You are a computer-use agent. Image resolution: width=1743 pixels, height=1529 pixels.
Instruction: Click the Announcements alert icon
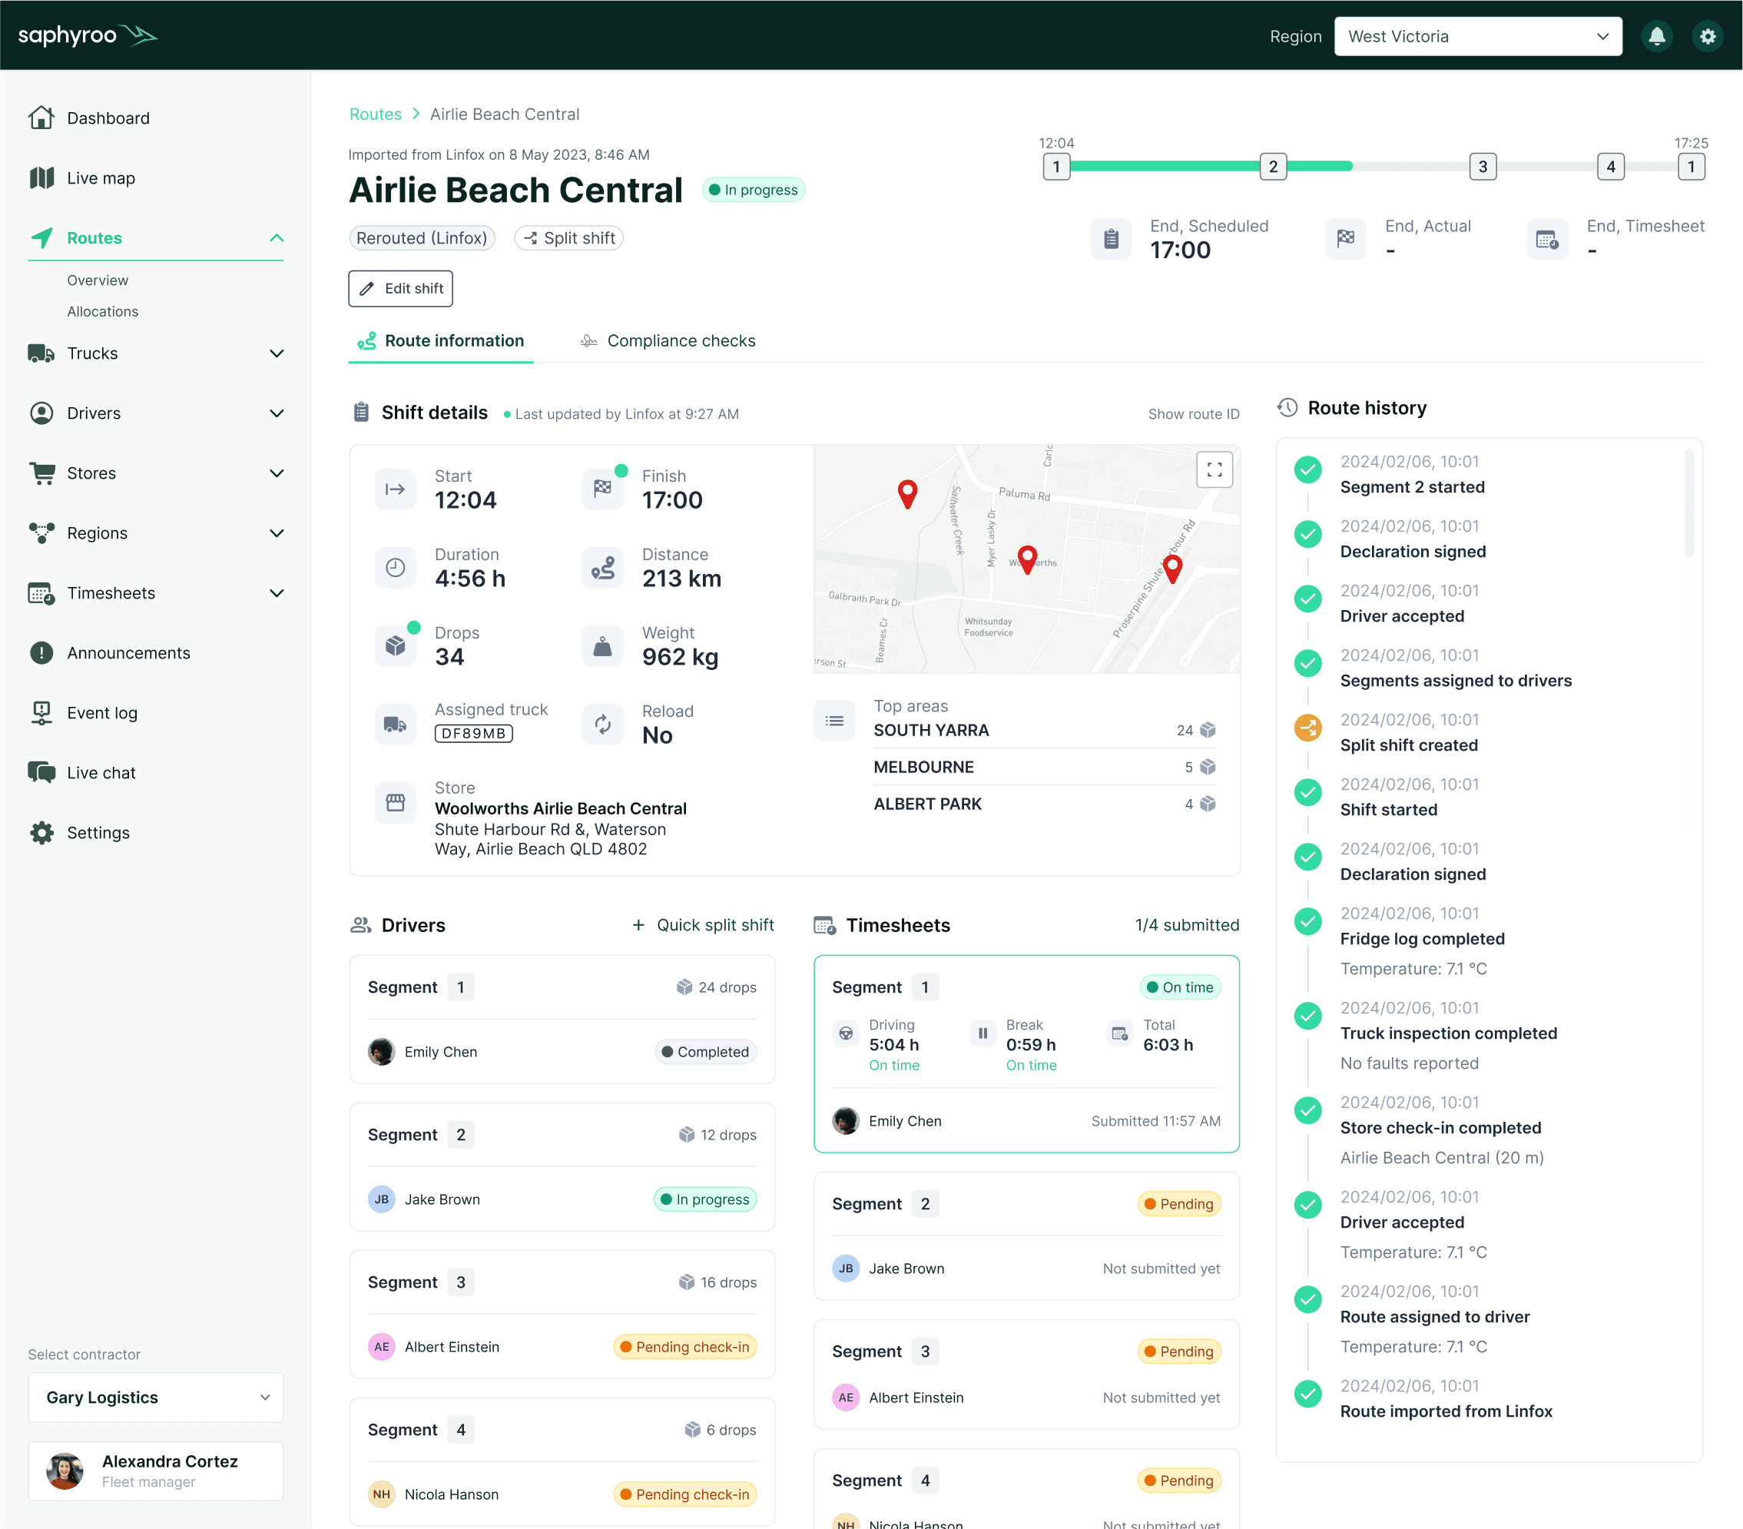click(41, 652)
